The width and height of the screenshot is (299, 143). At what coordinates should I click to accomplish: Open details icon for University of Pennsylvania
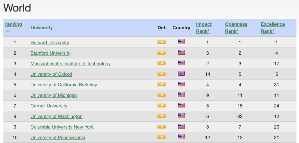pos(162,137)
